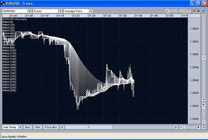Open the EUR/USD symbol dropdown arrow

point(30,11)
